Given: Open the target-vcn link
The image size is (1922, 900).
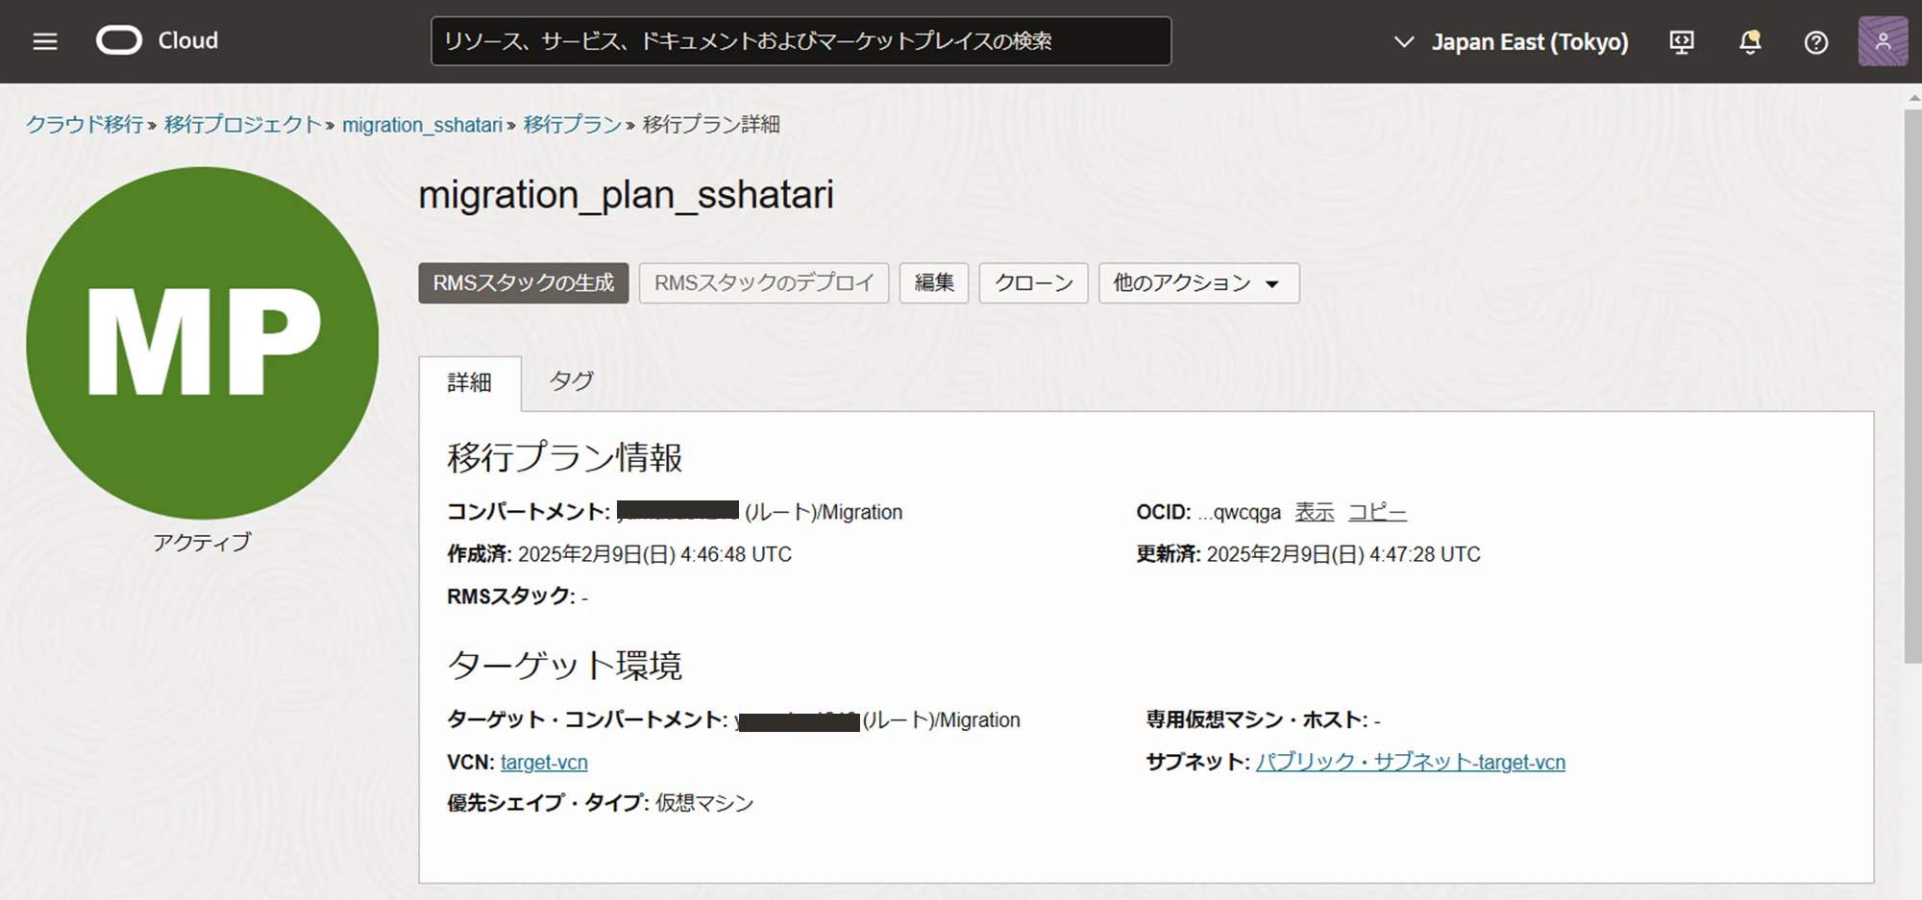Looking at the screenshot, I should (544, 763).
